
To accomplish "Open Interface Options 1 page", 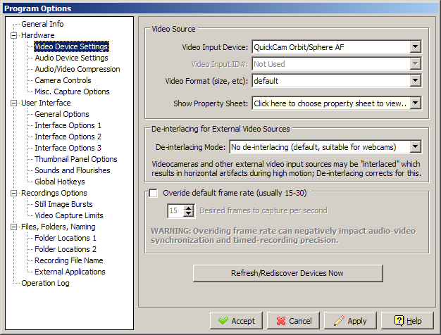I will [x=68, y=125].
